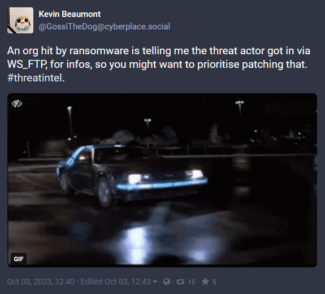Click the public globe visibility icon
Screen dimensions: 325x294
click(167, 282)
